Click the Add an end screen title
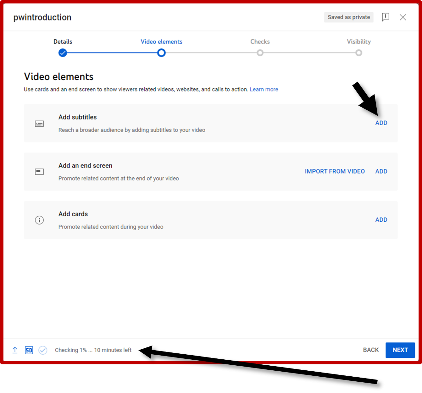Viewport: 422px width, 393px height. 85,165
